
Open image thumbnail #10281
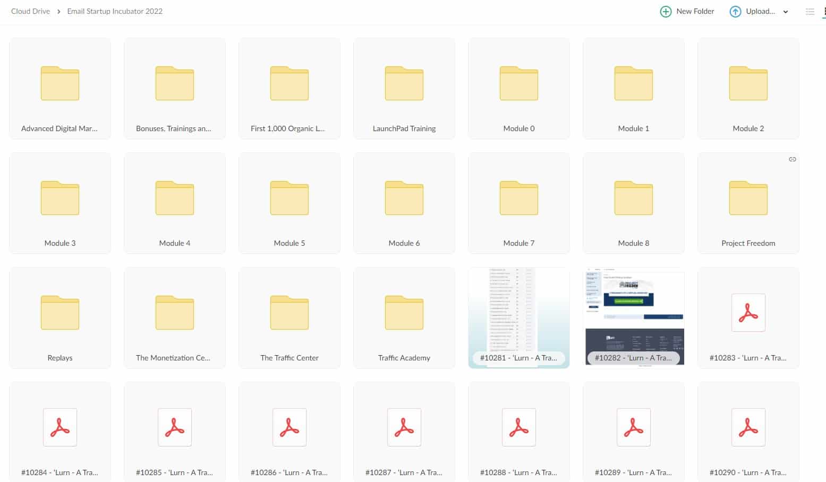518,313
